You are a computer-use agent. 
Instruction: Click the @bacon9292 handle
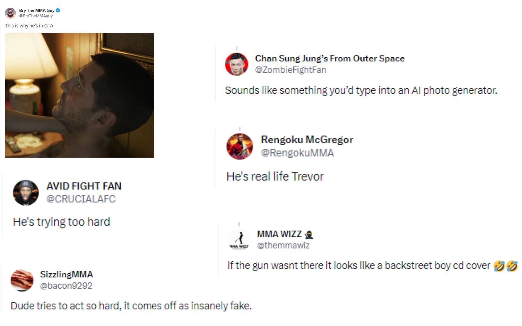(x=66, y=286)
